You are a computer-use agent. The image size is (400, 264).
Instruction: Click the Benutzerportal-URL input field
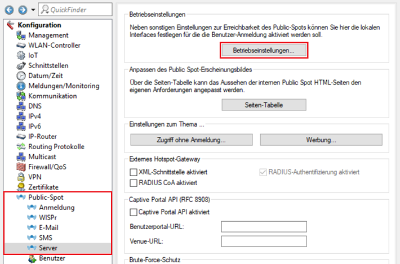[264, 227]
